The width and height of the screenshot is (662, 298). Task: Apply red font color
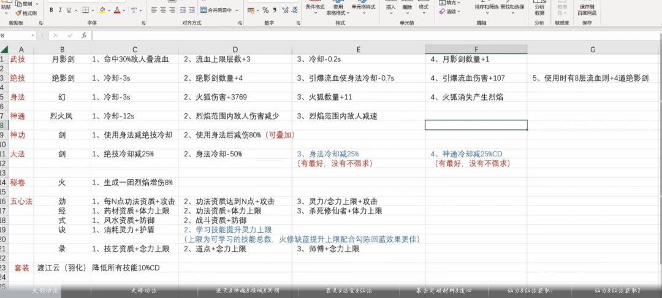[x=117, y=10]
